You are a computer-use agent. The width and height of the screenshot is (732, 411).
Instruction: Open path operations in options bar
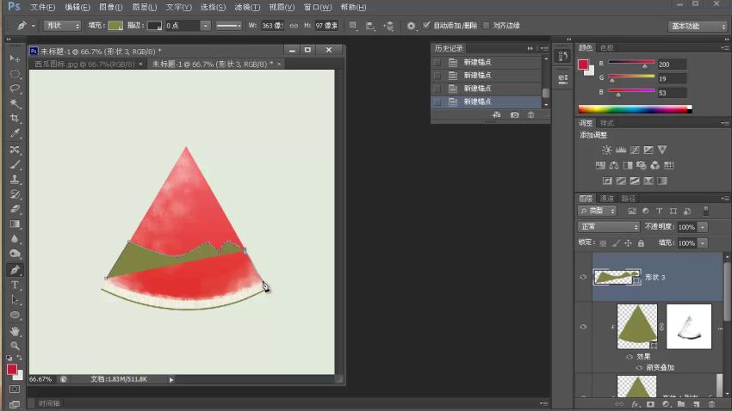(x=353, y=26)
